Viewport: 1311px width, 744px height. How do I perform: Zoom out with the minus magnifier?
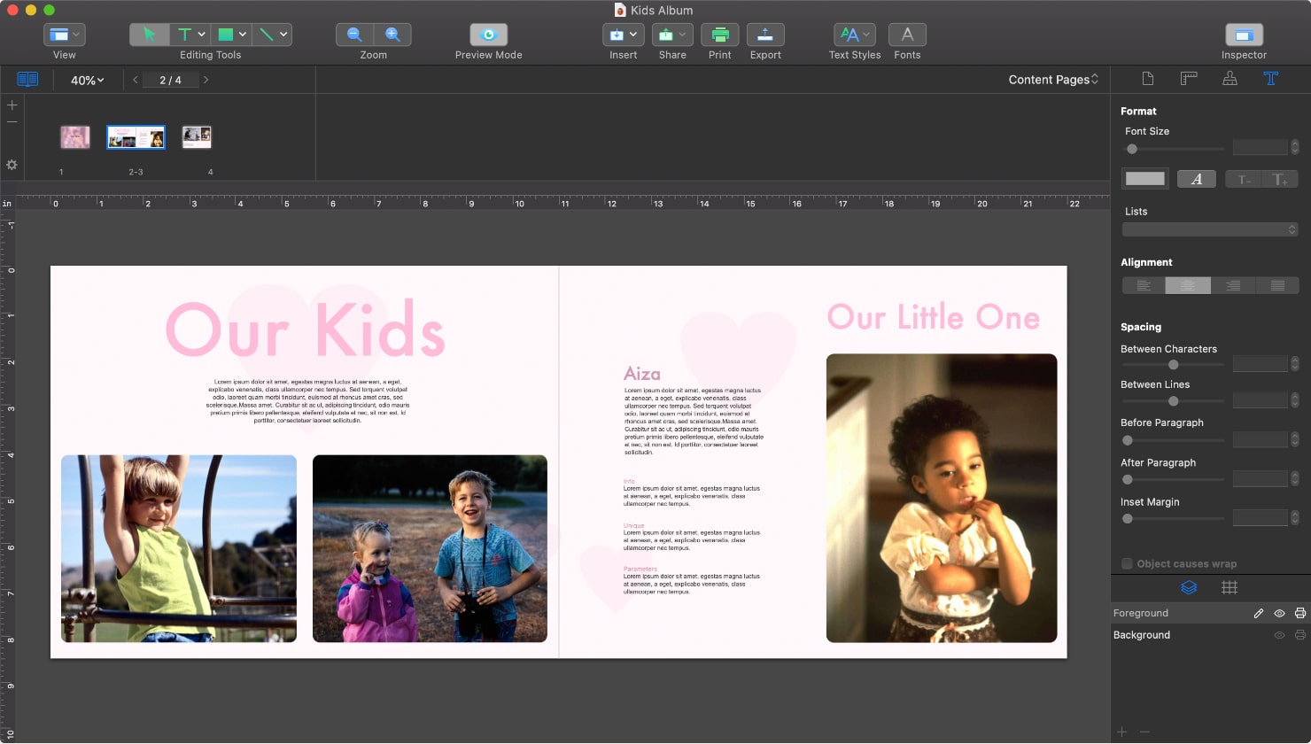354,35
